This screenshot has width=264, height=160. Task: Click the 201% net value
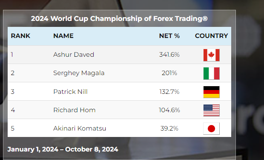169,73
